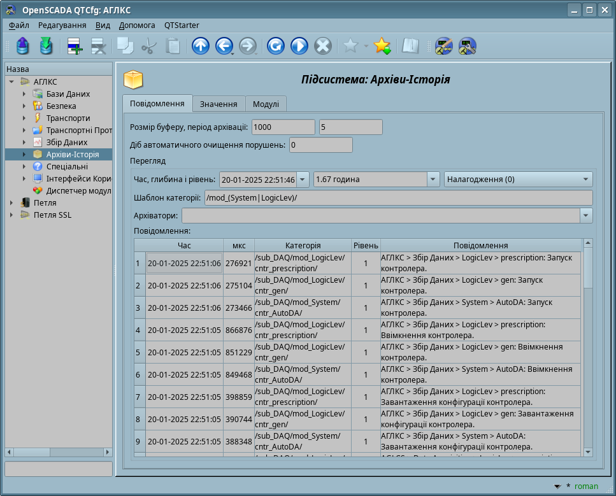616x496 pixels.
Task: Open the manual book icon
Action: 410,46
